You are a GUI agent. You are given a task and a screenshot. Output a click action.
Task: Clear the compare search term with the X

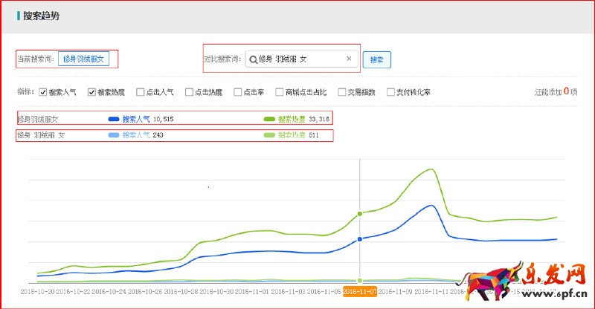[349, 59]
